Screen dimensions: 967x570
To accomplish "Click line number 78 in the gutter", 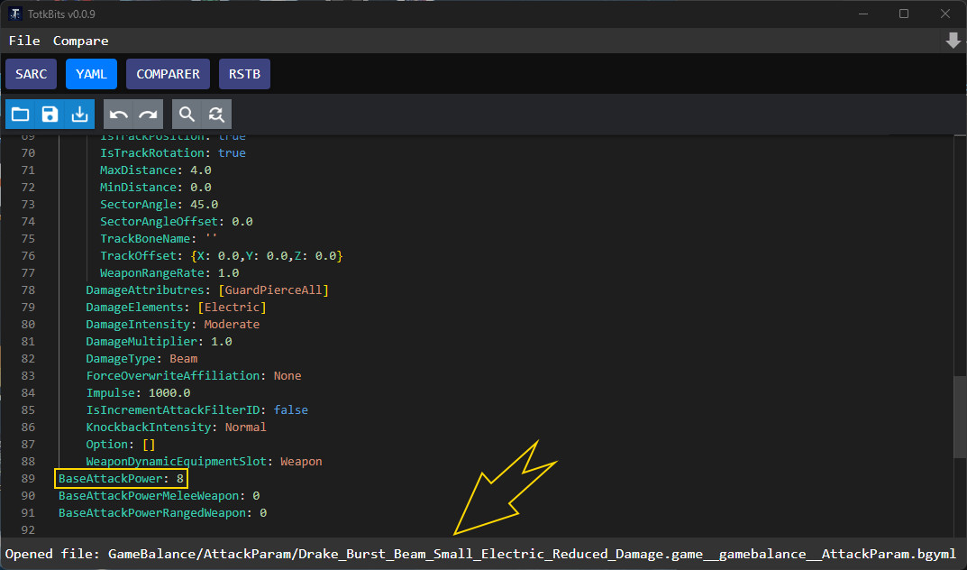I will 27,290.
